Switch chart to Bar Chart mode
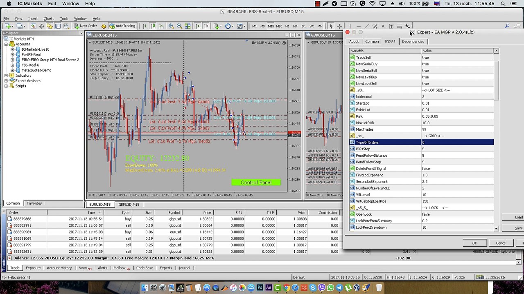524x294 pixels. point(145,26)
